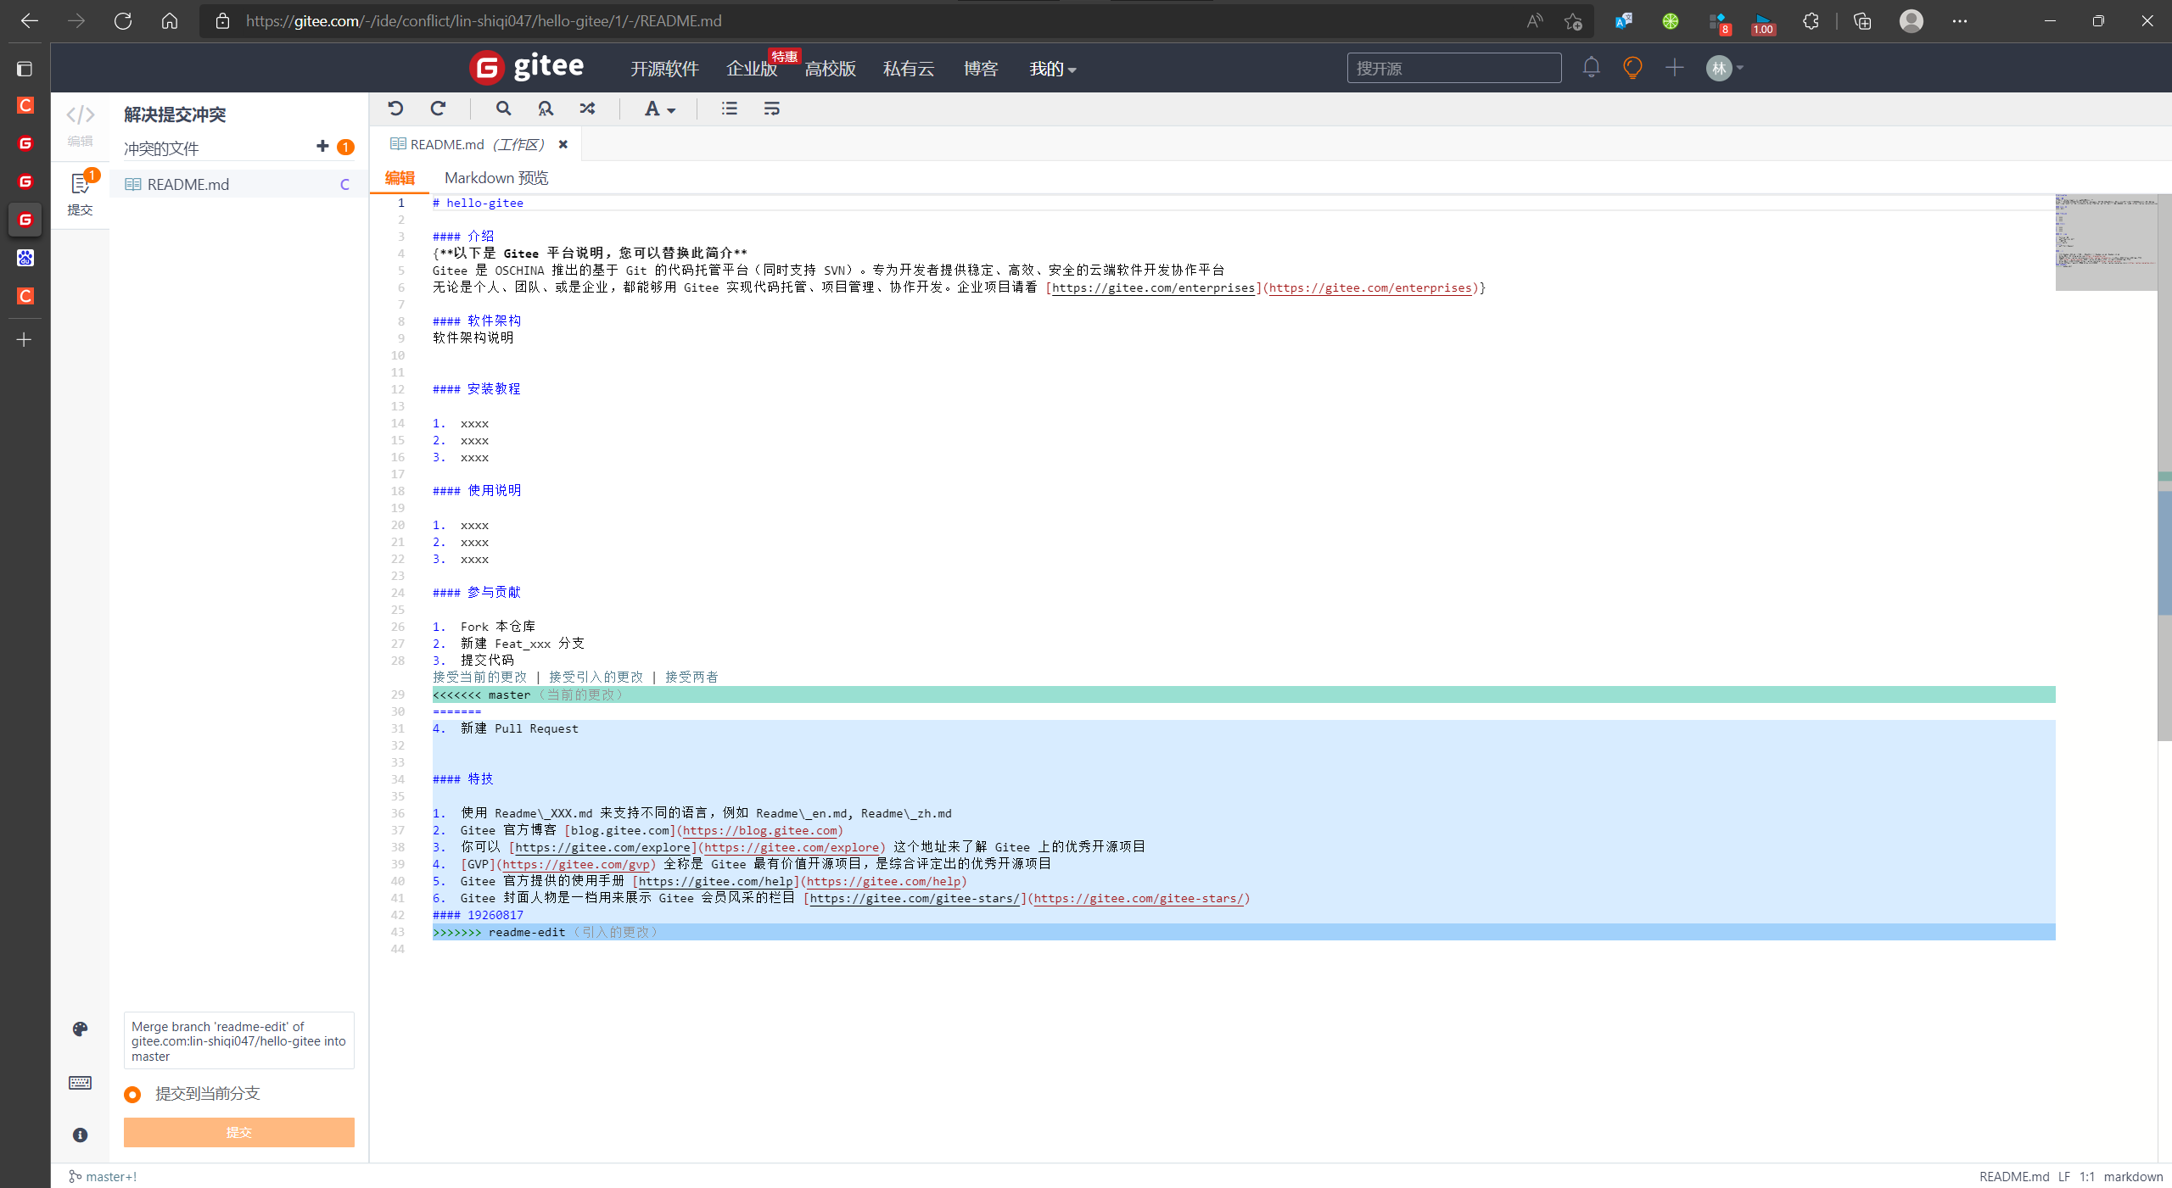The height and width of the screenshot is (1188, 2172).
Task: Select the 提交到当前分支 radio button
Action: 132,1095
